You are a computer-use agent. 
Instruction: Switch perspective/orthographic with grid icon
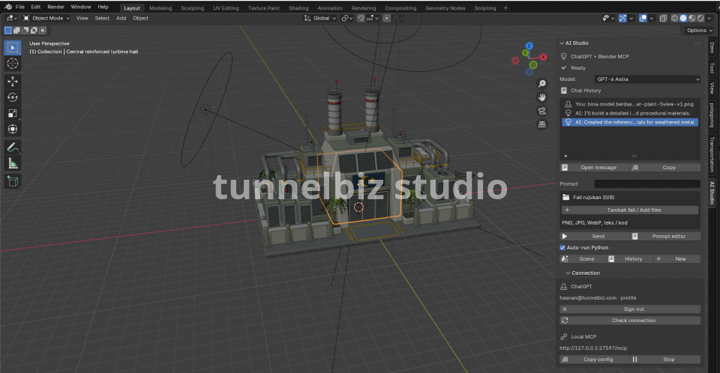pos(542,124)
